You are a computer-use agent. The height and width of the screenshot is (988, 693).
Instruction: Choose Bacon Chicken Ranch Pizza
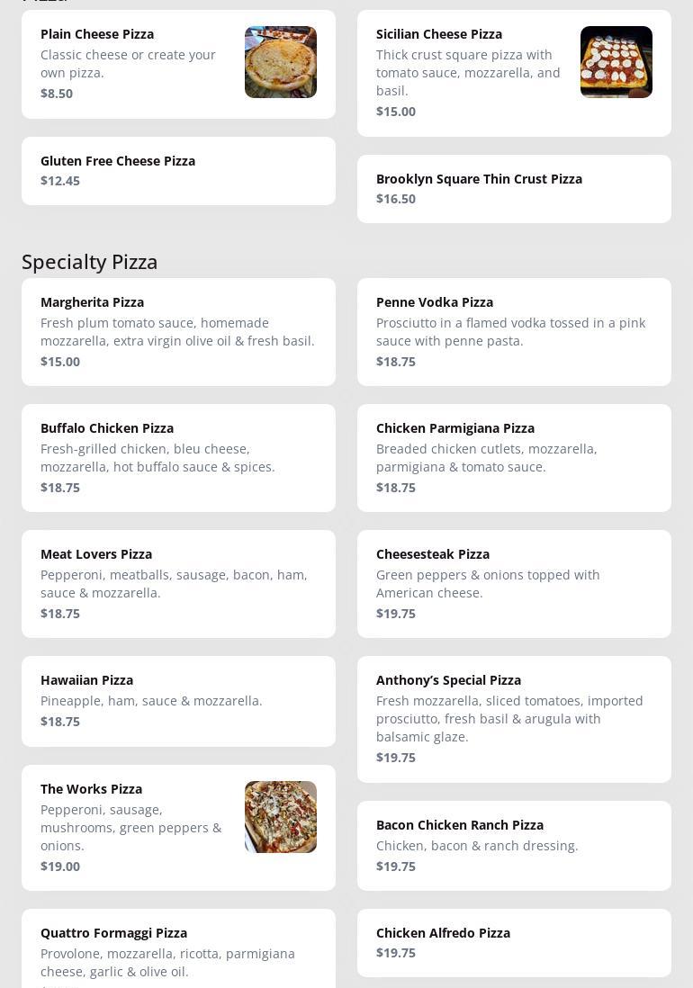pyautogui.click(x=514, y=846)
